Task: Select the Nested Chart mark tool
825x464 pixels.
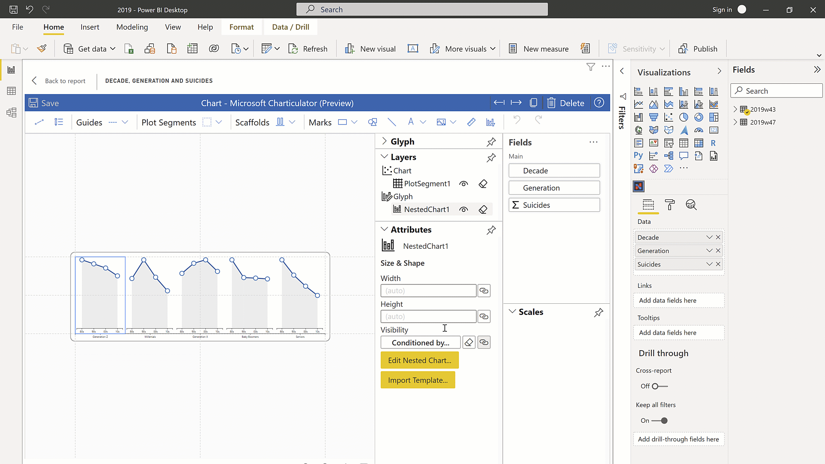Action: [490, 122]
